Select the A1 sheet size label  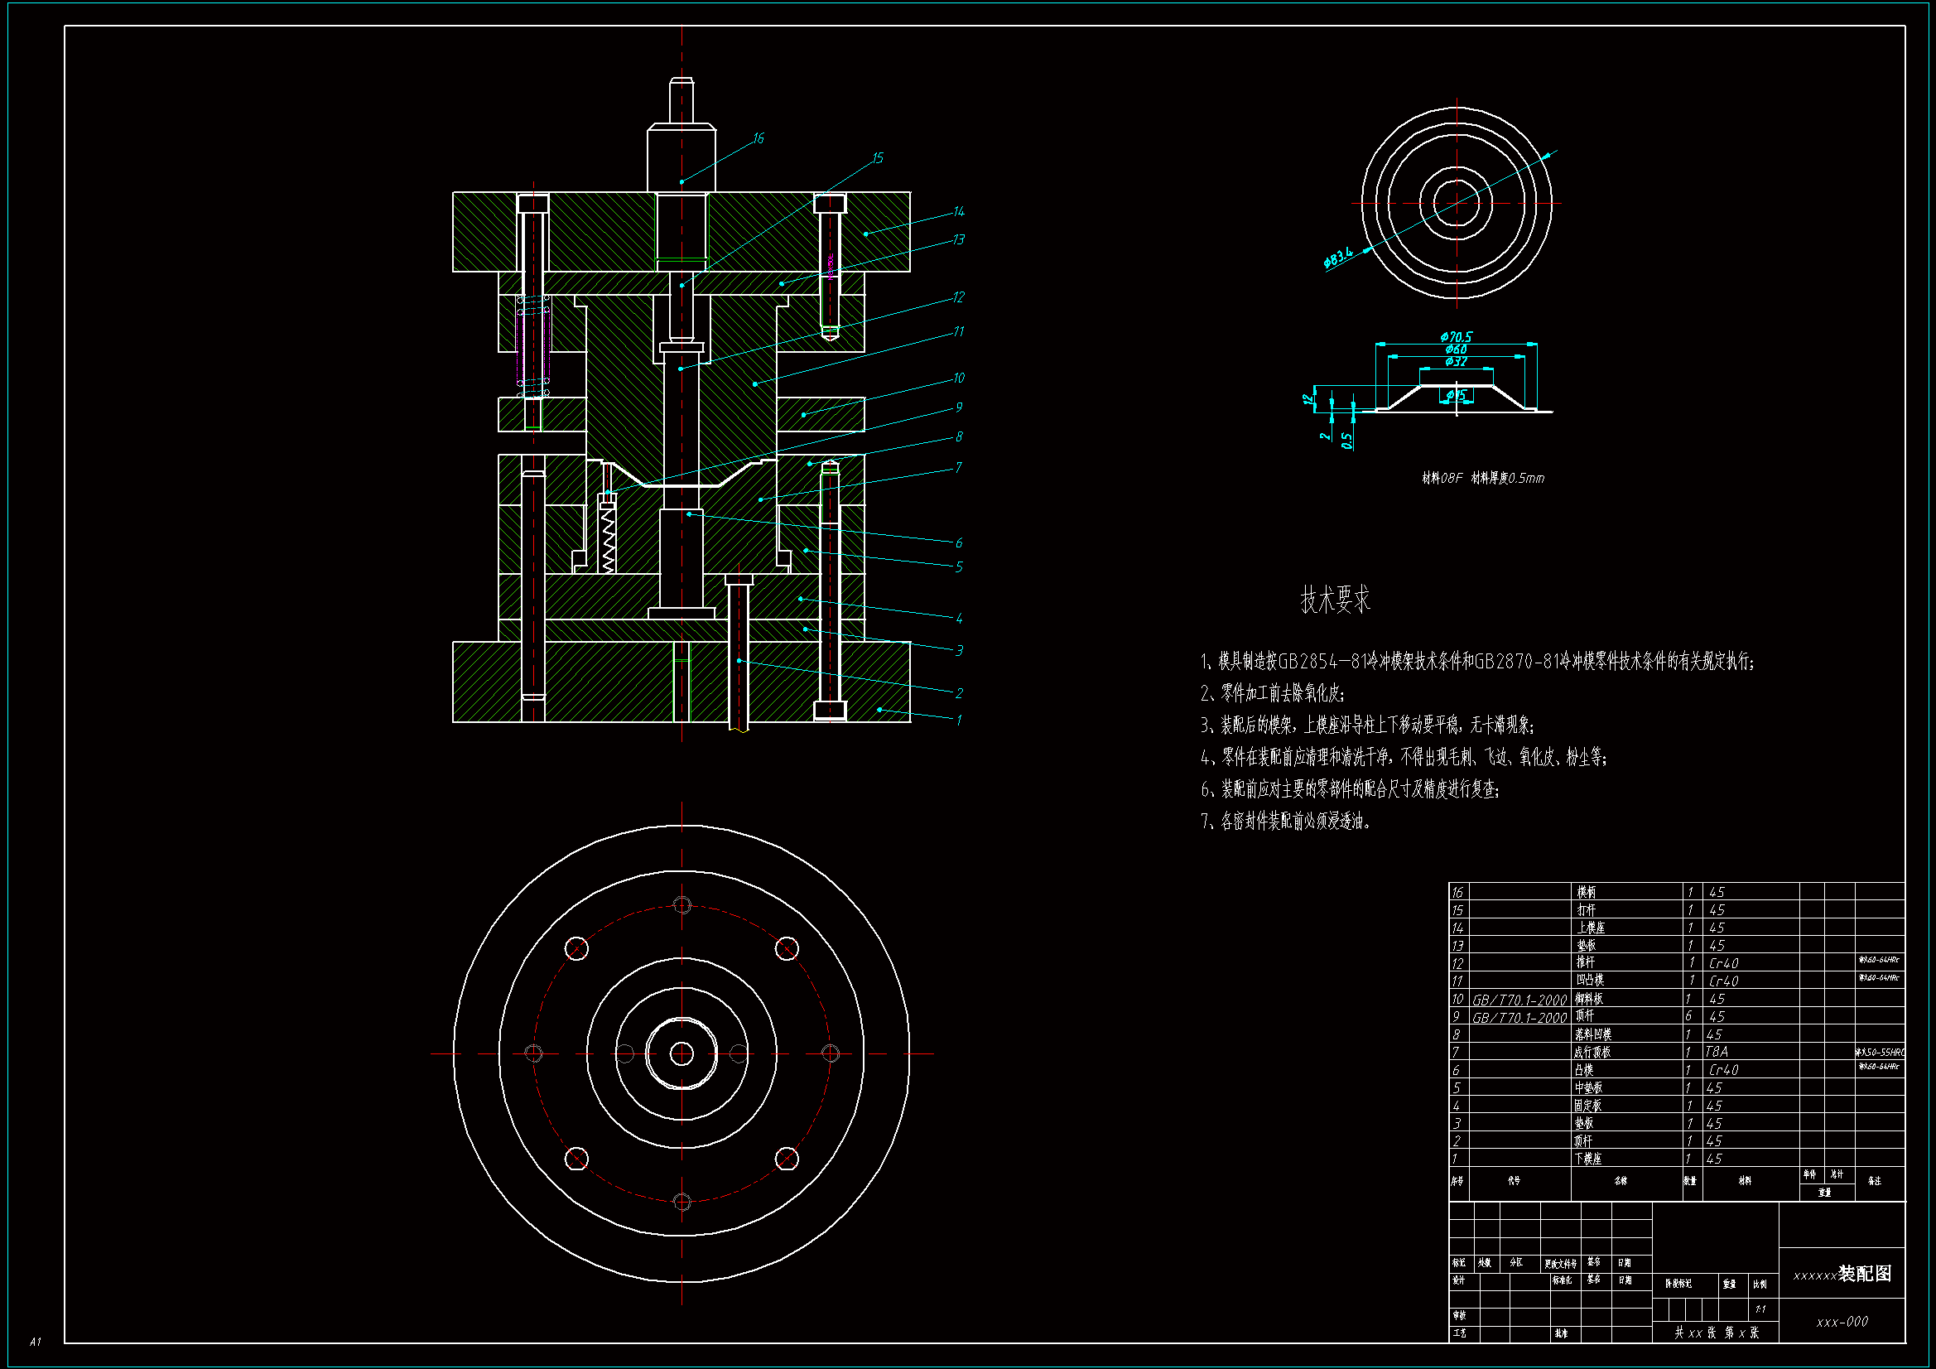coord(35,1341)
